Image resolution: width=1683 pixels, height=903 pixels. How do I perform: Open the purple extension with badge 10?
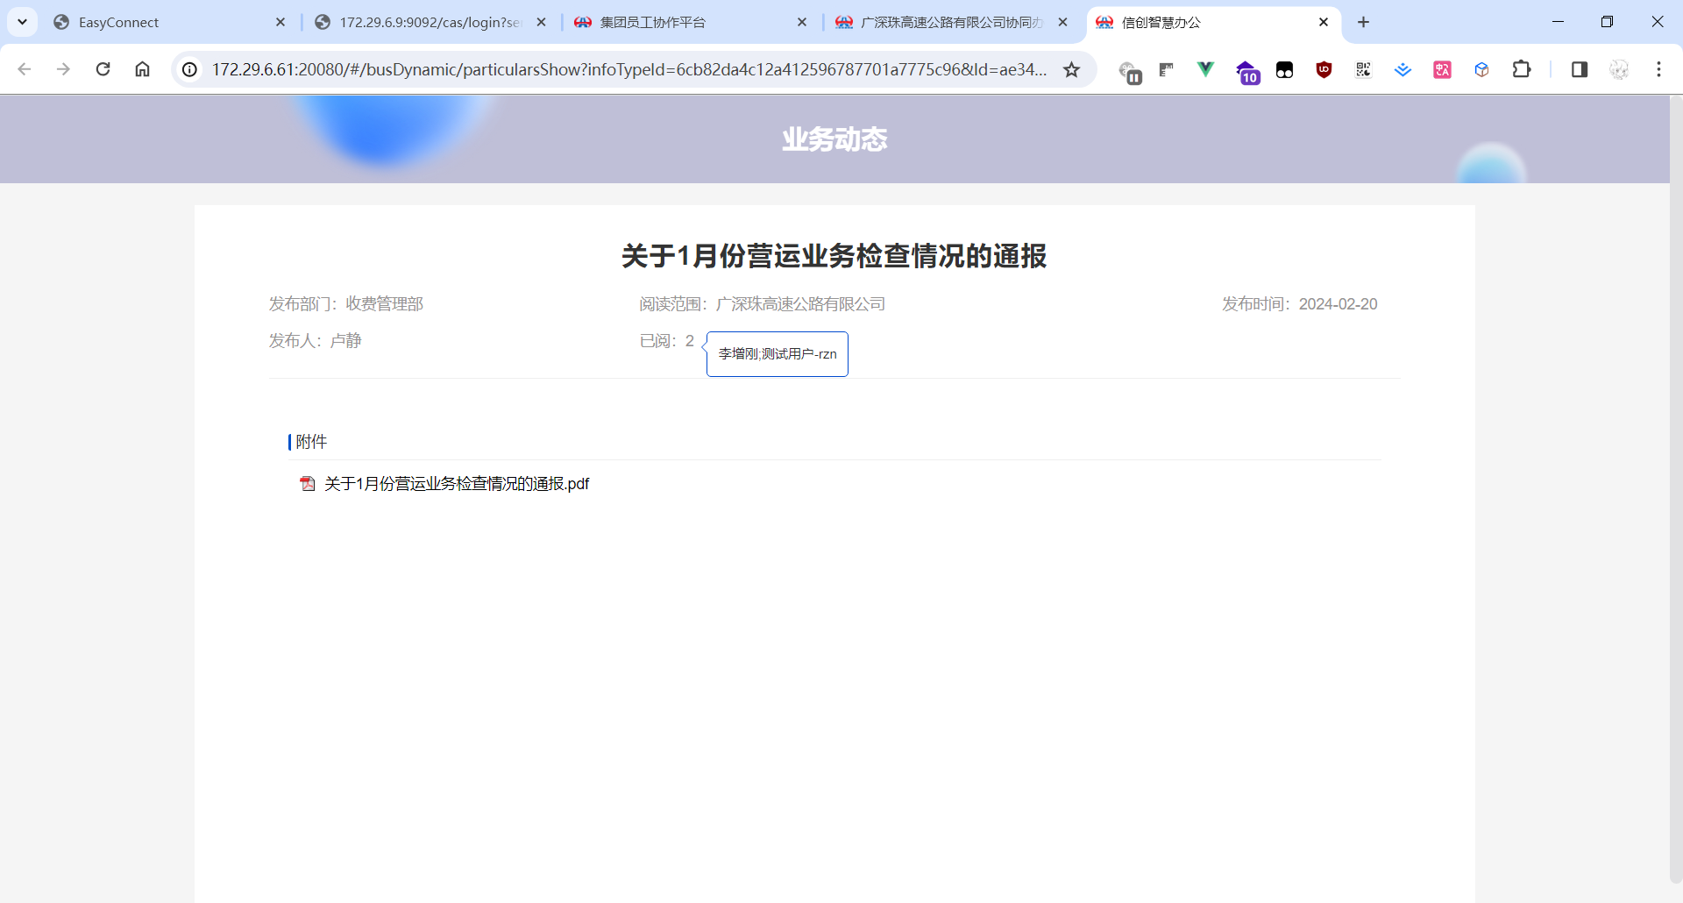1246,72
